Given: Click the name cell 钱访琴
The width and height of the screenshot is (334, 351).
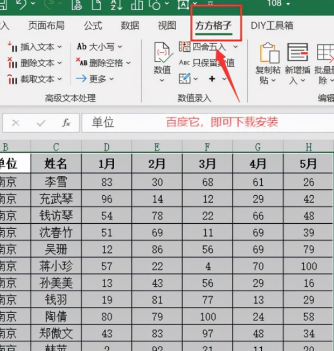Looking at the screenshot, I should [56, 215].
